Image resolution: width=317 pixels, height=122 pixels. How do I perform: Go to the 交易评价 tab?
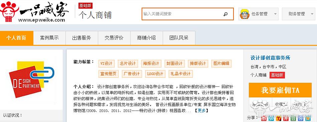[114, 38]
